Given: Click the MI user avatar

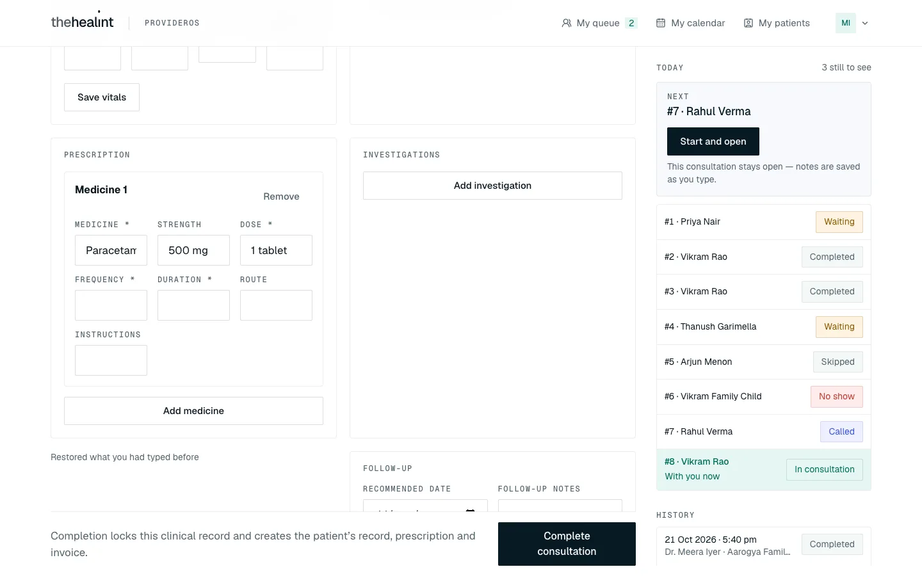Looking at the screenshot, I should tap(846, 23).
